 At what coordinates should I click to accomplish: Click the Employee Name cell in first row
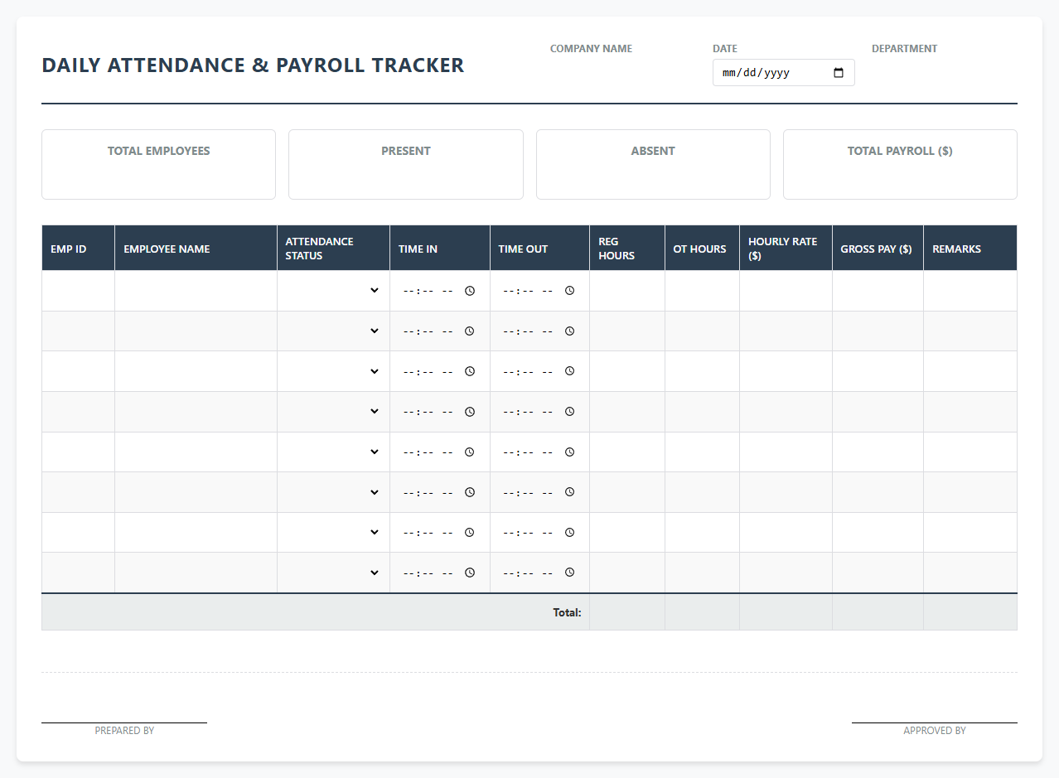tap(196, 291)
